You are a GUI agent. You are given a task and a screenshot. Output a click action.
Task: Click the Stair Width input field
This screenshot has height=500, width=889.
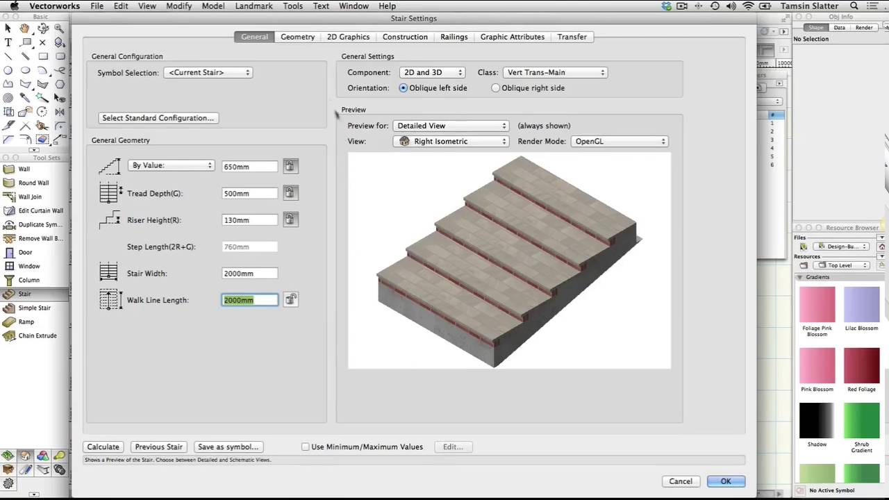pos(250,274)
